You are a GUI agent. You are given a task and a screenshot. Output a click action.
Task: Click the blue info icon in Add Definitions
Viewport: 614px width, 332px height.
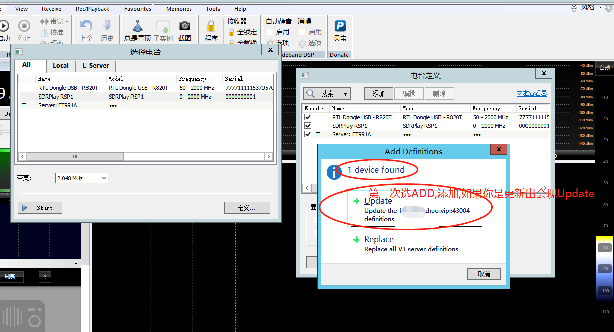point(334,172)
